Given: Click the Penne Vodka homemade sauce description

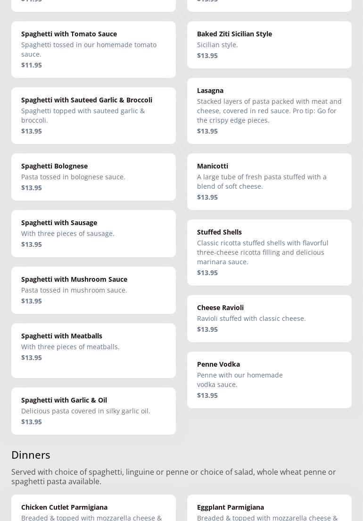Looking at the screenshot, I should (x=240, y=380).
